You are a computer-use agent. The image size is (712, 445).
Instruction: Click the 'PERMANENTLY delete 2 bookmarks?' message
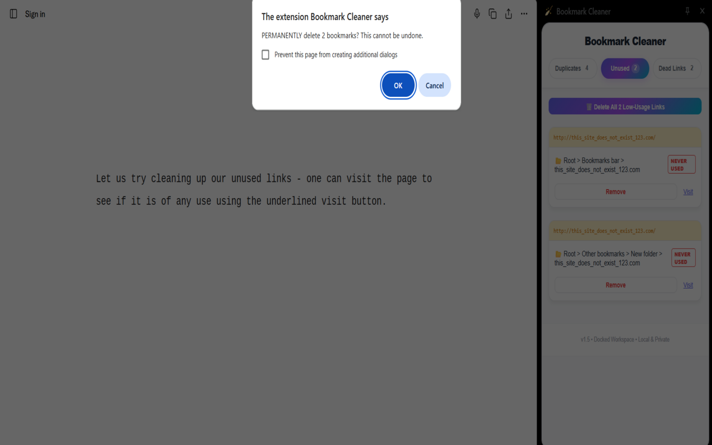click(x=342, y=36)
